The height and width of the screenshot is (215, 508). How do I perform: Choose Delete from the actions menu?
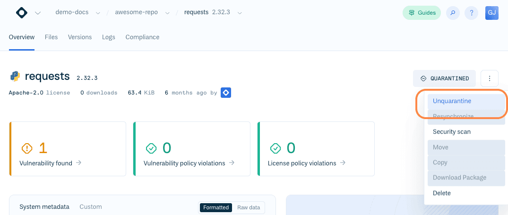point(466,193)
